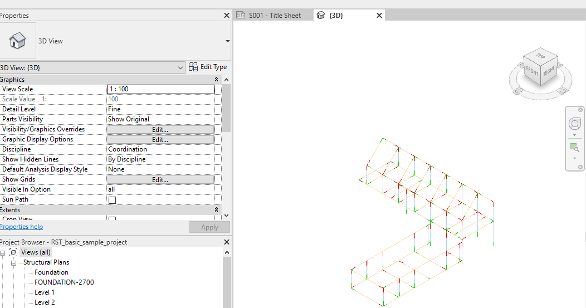Image resolution: width=586 pixels, height=308 pixels.
Task: Select the Views (all) browser icon
Action: point(13,252)
